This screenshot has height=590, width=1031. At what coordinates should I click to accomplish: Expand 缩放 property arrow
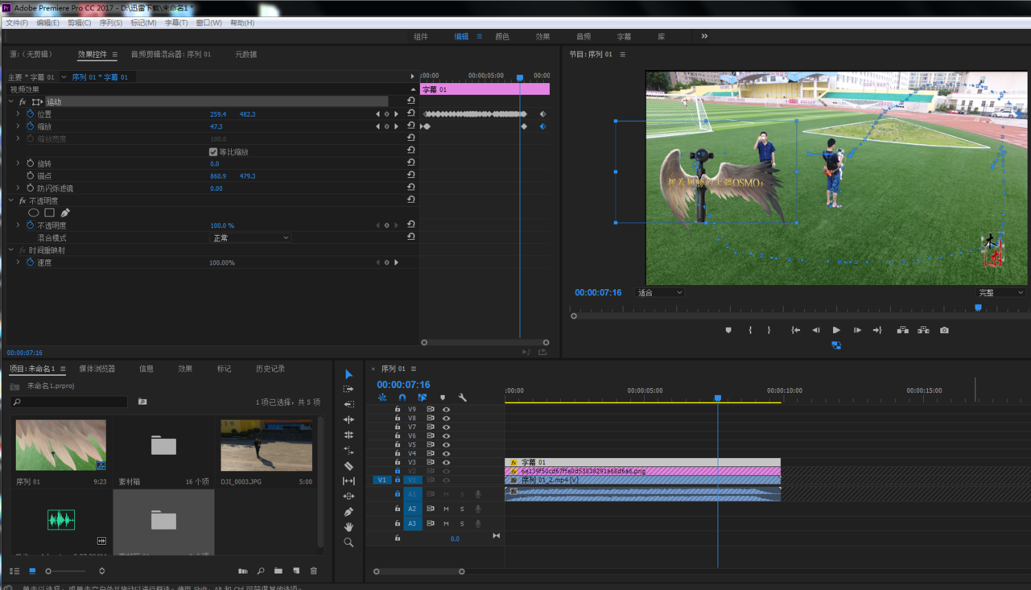click(18, 126)
